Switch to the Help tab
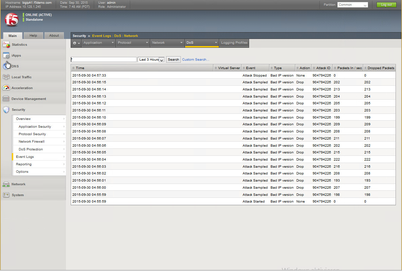Viewport: 402px width, 271px height. click(33, 36)
